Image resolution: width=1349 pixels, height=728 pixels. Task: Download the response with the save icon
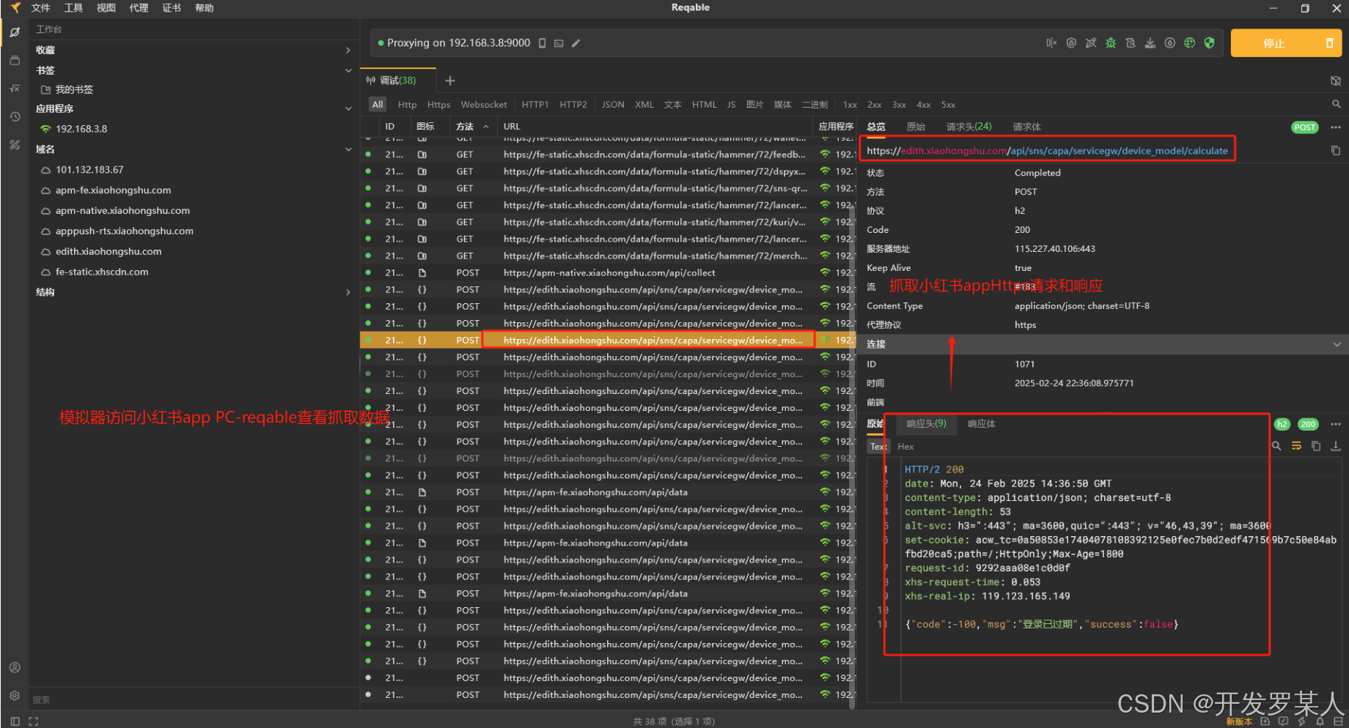1336,446
